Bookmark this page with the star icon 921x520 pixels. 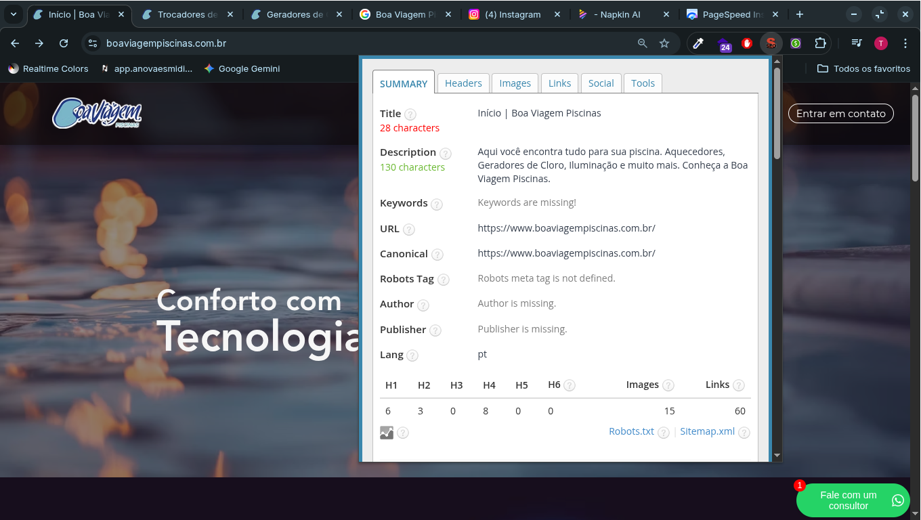tap(664, 43)
